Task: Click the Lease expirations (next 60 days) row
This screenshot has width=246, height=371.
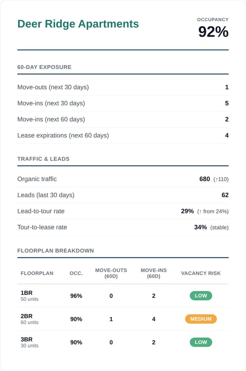Action: pos(123,136)
